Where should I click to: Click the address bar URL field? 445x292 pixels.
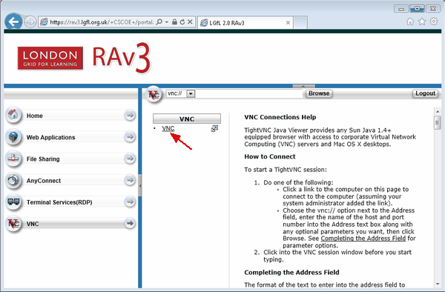[102, 21]
